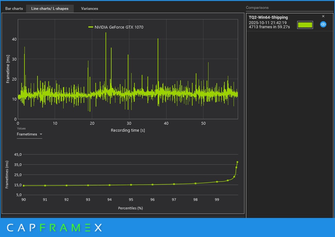
Task: Click the NVIDIA GeForce GTX 1070 legend entry
Action: pos(116,27)
